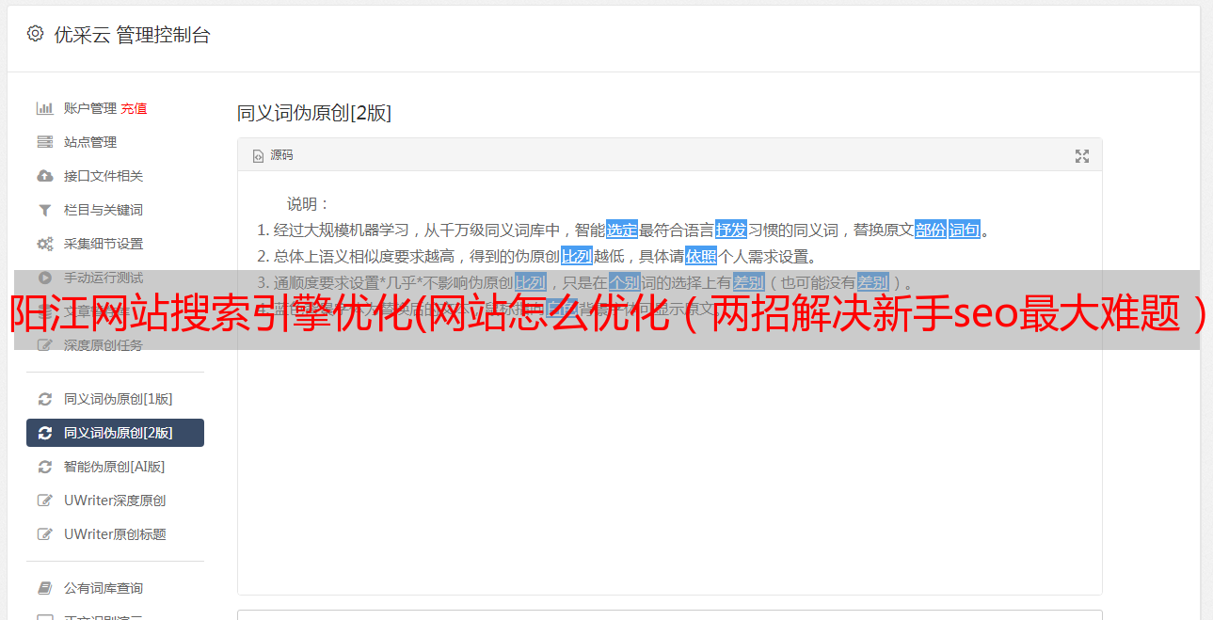Screen dimensions: 1213x620
Task: Go to UWriter深度原创
Action: [115, 501]
